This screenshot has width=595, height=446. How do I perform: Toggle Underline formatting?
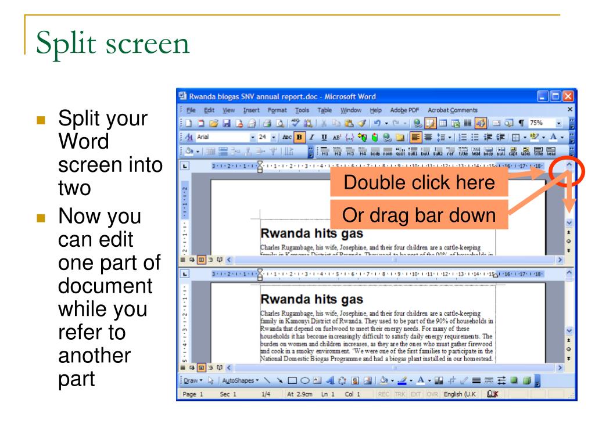click(324, 137)
